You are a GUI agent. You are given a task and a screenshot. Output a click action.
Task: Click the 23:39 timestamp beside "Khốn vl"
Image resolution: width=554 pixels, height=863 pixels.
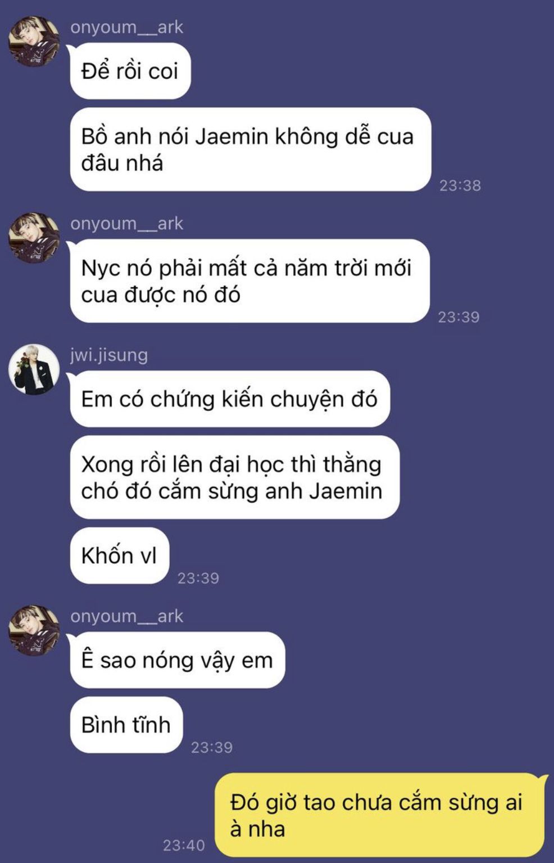coord(198,578)
